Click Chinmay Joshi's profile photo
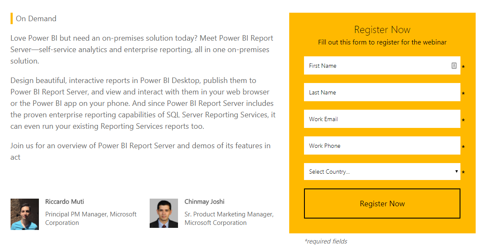Viewport: 493px width, 252px height. pyautogui.click(x=164, y=213)
